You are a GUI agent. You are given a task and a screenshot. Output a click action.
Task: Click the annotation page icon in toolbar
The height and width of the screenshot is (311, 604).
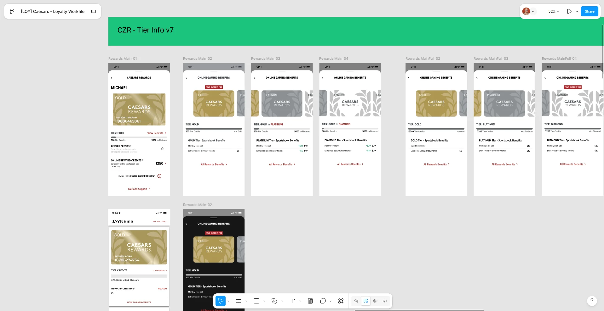310,301
